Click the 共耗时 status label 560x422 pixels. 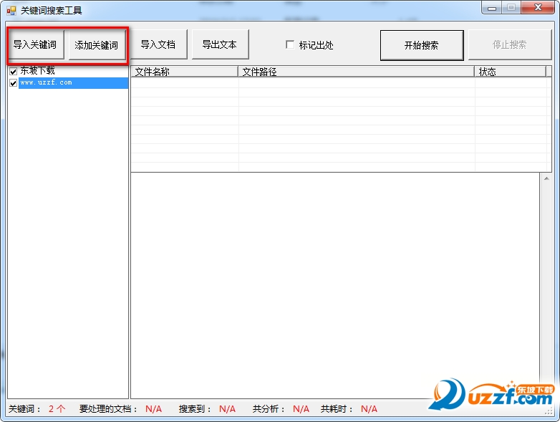337,409
